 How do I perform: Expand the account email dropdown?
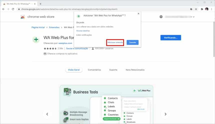pos(193,17)
